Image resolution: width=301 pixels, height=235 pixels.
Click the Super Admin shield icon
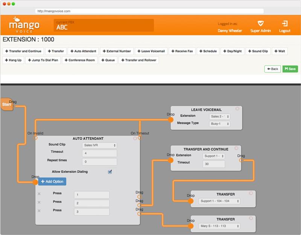click(260, 23)
